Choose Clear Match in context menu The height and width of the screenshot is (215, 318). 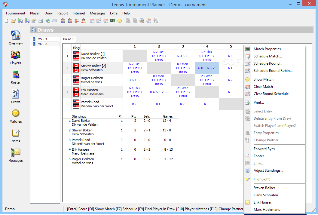point(274,86)
